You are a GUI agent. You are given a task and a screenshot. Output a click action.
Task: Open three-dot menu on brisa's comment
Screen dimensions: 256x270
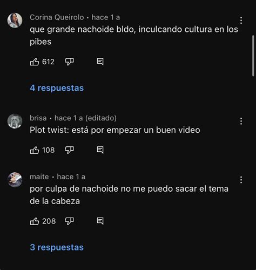[241, 121]
